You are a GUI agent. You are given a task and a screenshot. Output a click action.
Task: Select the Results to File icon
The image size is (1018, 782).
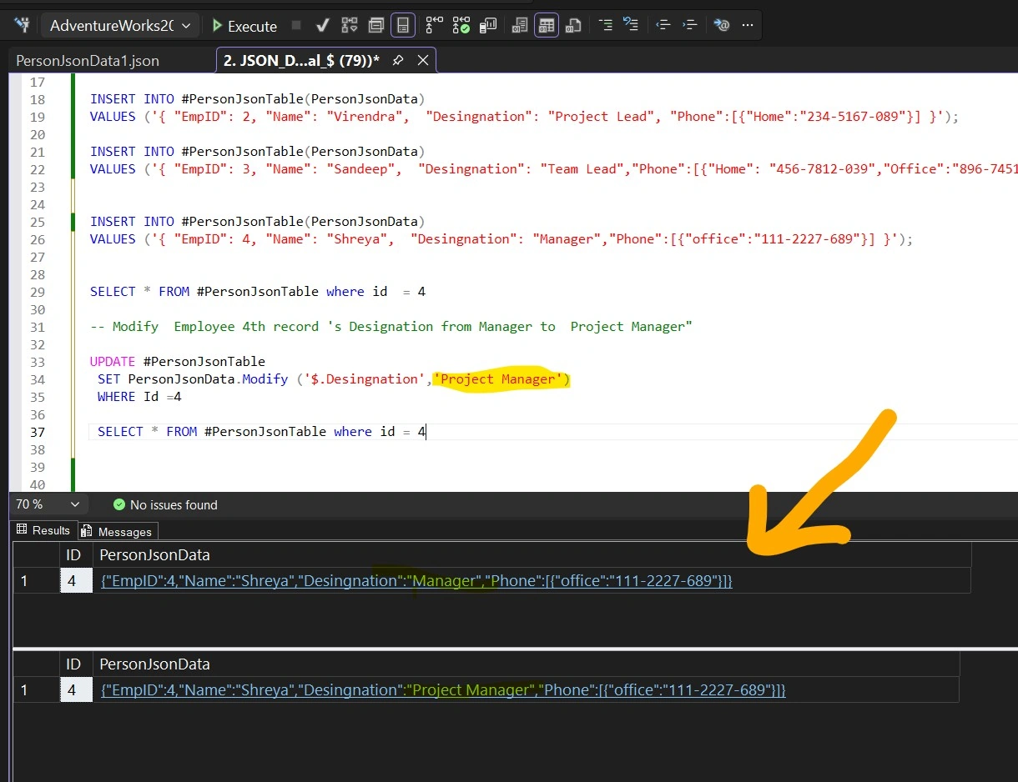tap(573, 26)
